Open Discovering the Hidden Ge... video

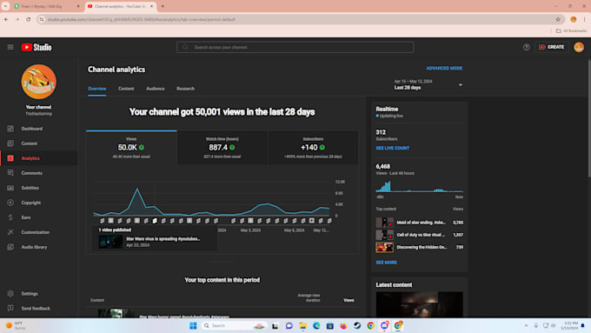point(419,248)
